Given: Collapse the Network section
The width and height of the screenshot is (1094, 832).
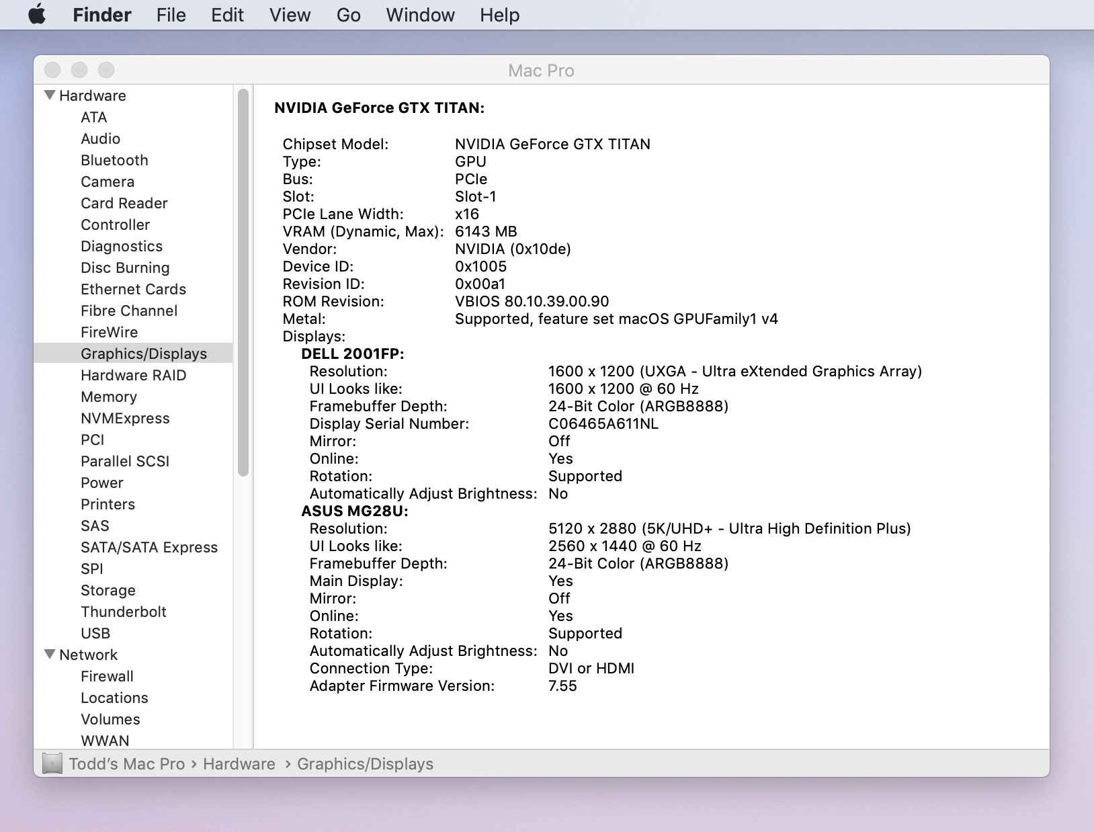Looking at the screenshot, I should click(x=50, y=655).
